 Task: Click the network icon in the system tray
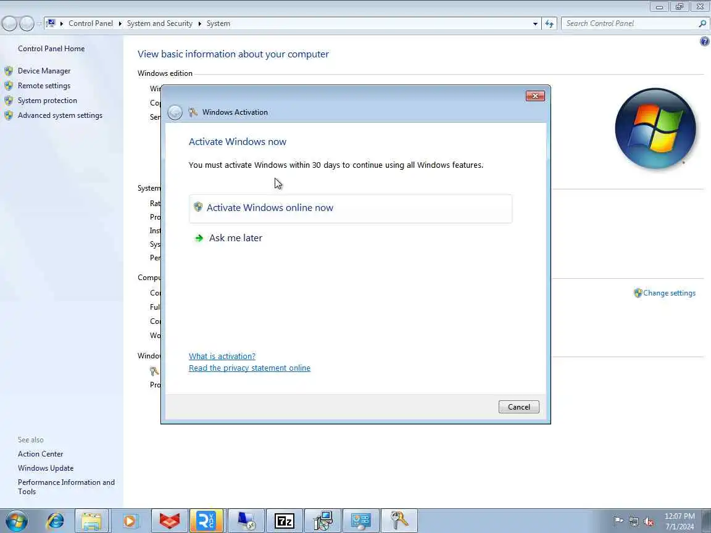pyautogui.click(x=633, y=521)
